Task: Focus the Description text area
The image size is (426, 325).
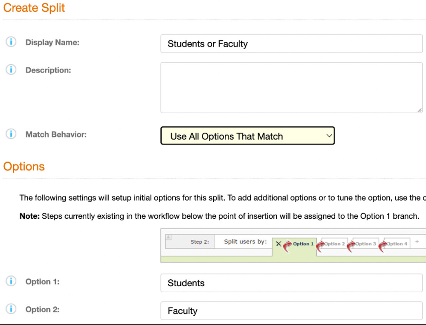Action: [x=291, y=87]
